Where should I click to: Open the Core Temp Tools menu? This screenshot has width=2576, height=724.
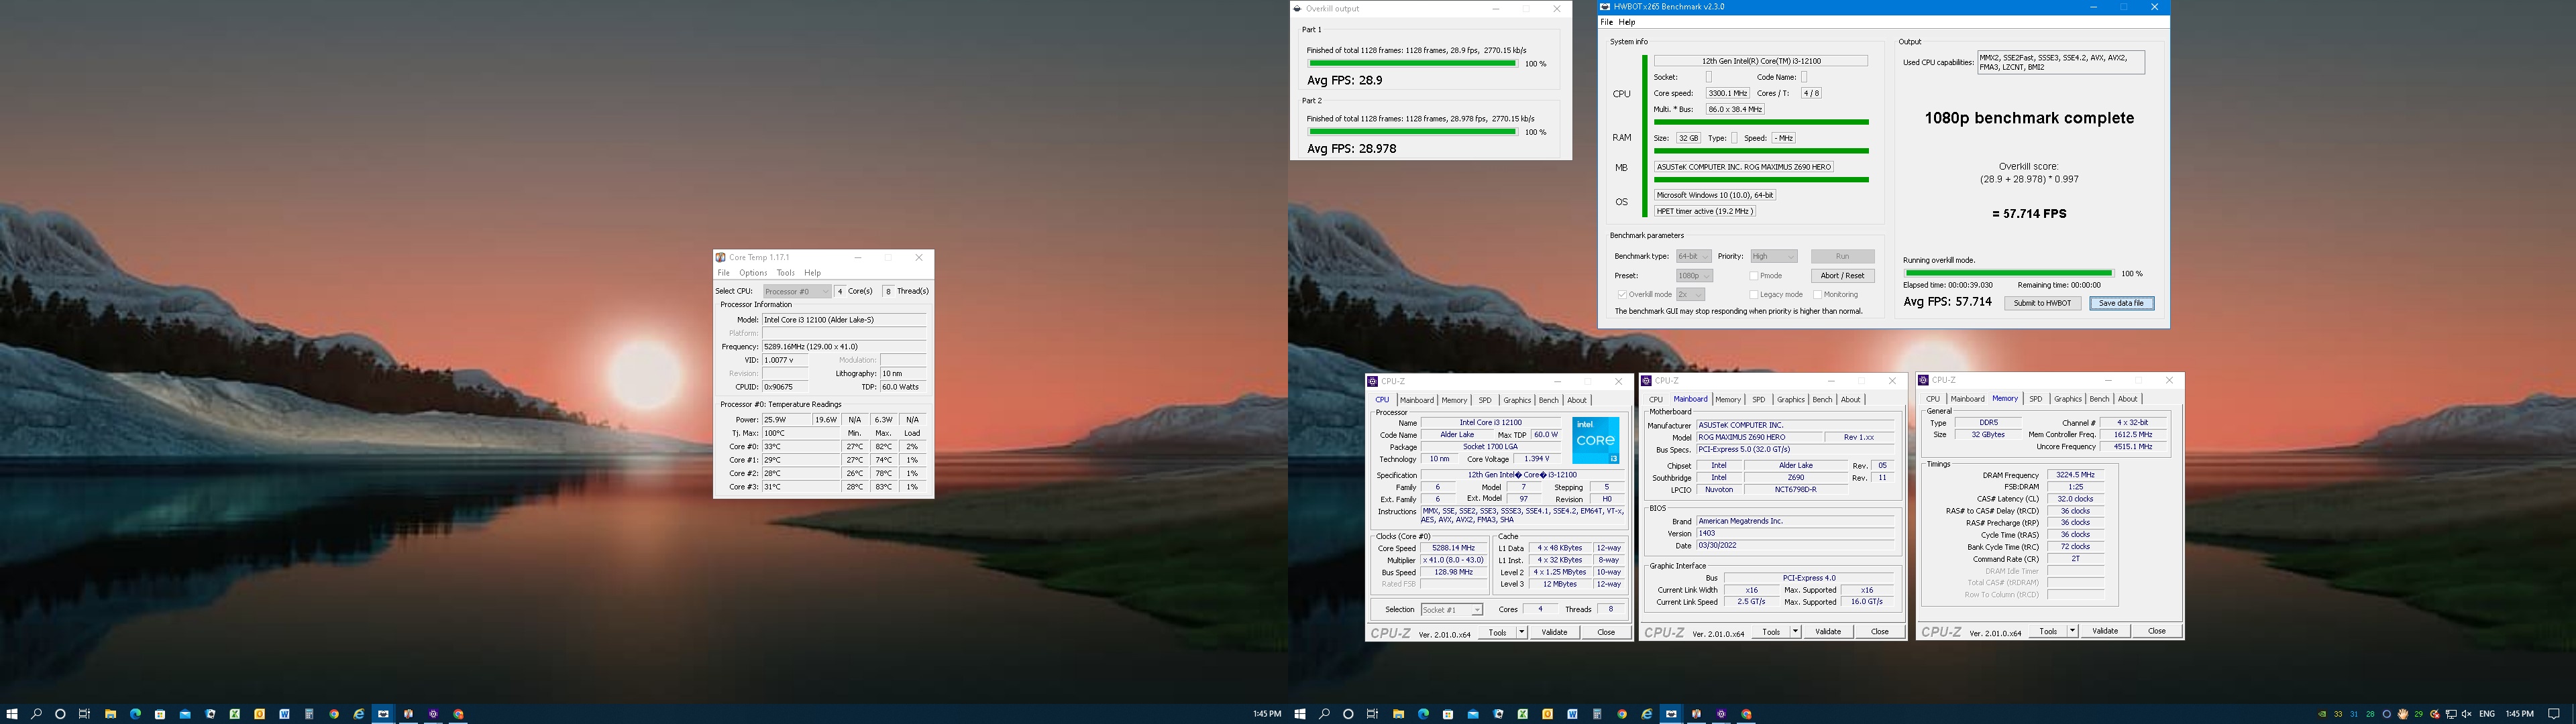click(786, 273)
